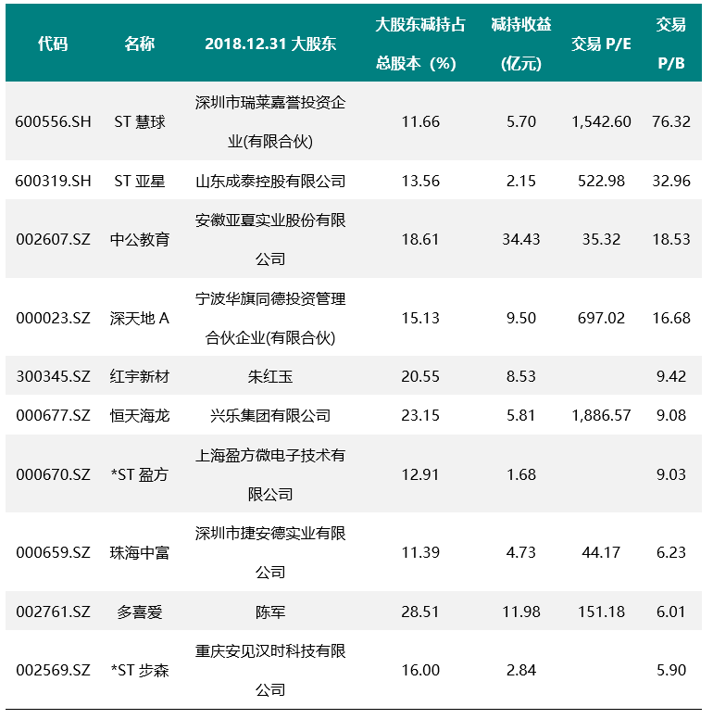Screen dimensions: 713x719
Task: Select the 代码 column header
Action: 53,44
